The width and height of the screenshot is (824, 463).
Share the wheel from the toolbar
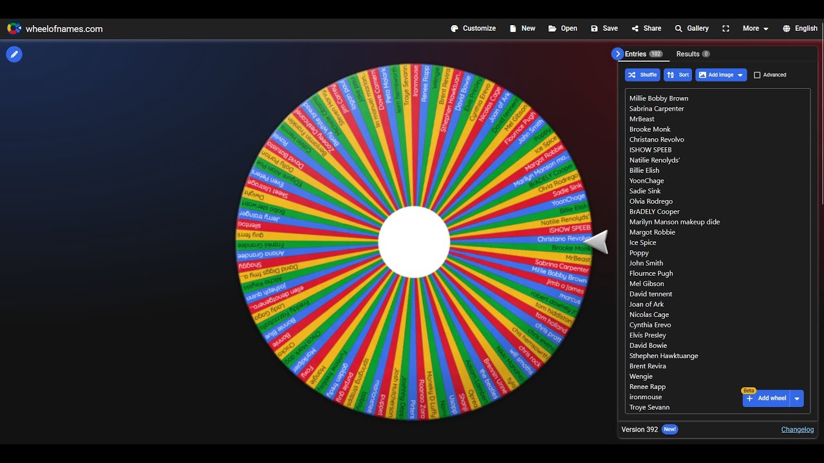(x=646, y=28)
